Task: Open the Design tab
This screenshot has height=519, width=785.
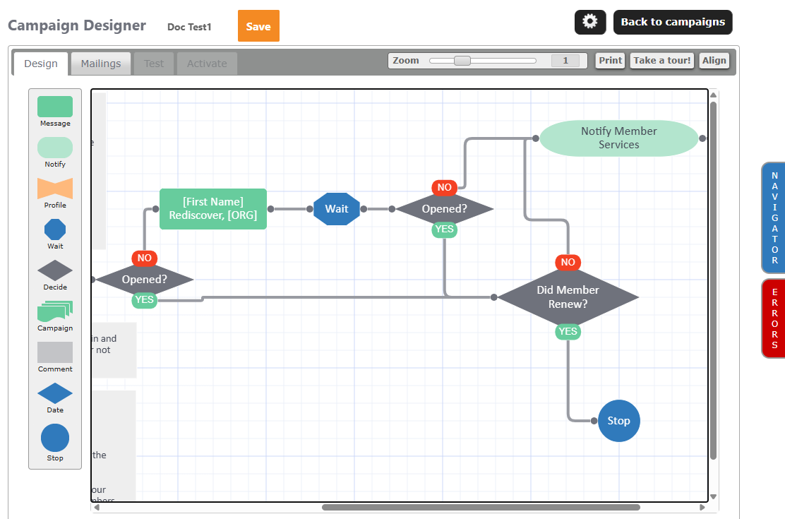Action: click(41, 64)
